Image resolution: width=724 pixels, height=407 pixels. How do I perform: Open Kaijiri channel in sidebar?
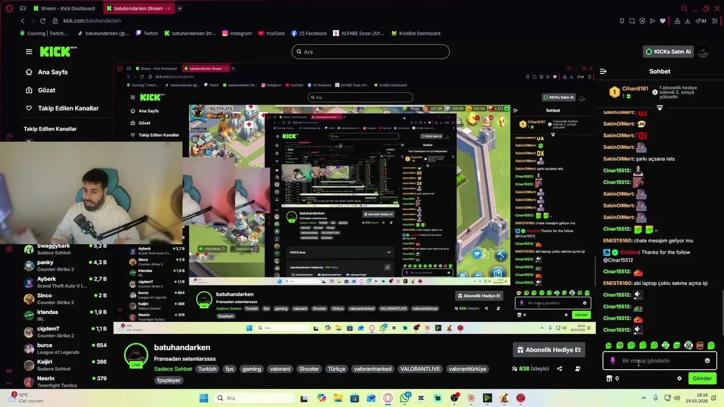click(65, 365)
